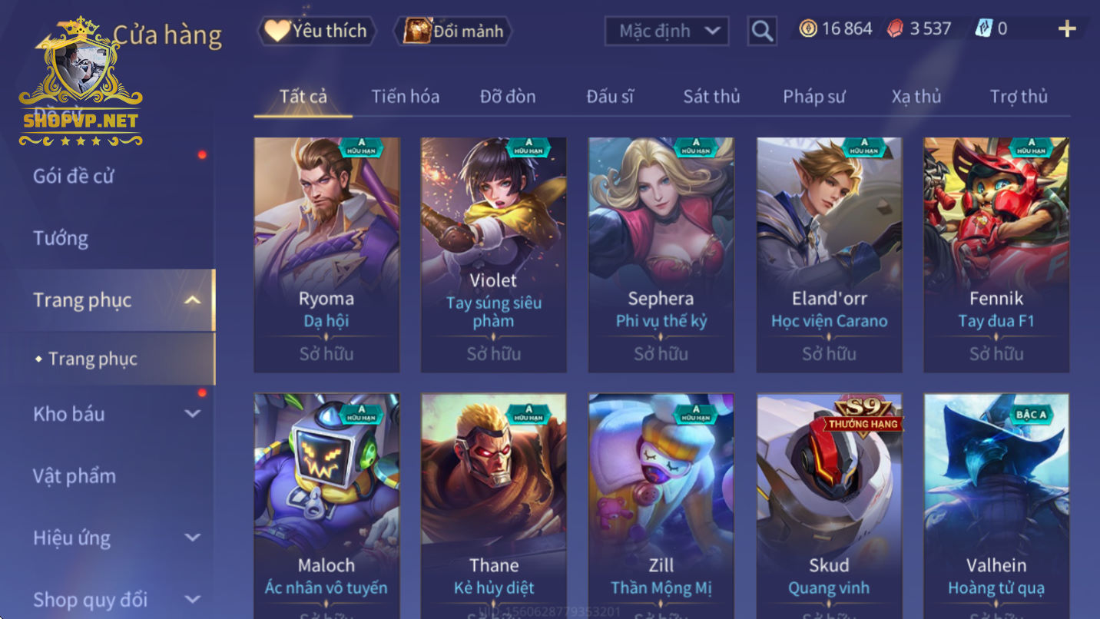Open Tướng in the sidebar
Screen dimensions: 1100x619
click(x=61, y=238)
